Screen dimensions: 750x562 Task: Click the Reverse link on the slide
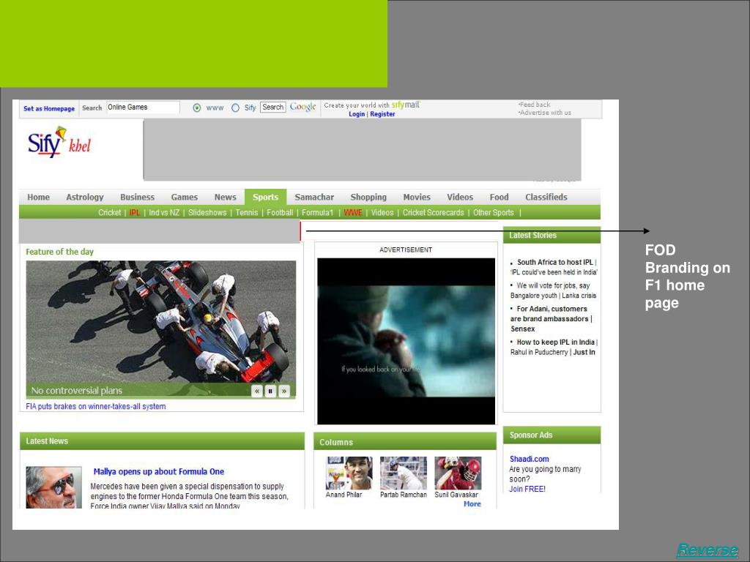point(708,550)
